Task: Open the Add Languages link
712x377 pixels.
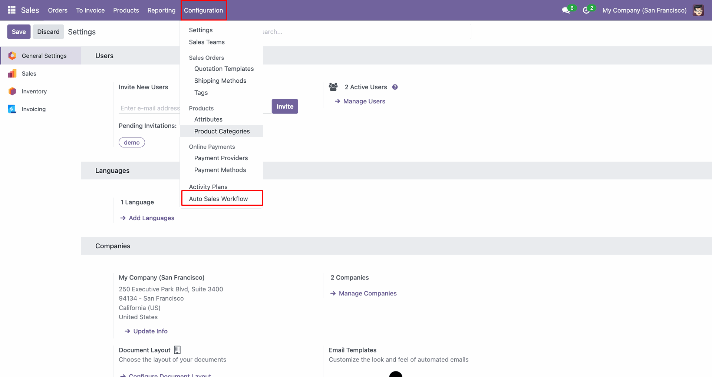Action: (147, 218)
